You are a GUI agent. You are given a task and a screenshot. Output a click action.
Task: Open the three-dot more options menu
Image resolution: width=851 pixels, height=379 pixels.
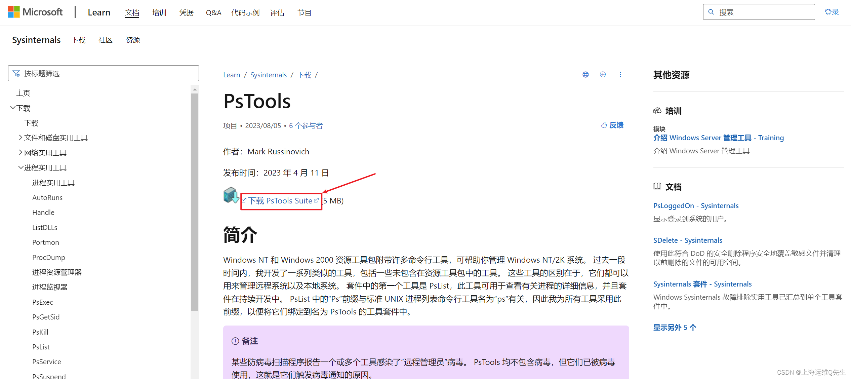coord(620,74)
